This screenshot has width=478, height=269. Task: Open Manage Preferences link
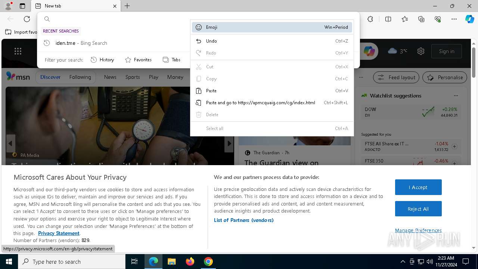[418, 230]
